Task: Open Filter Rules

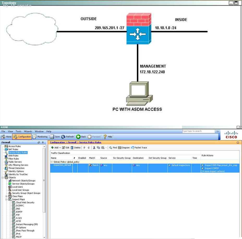Action: (x=14, y=159)
